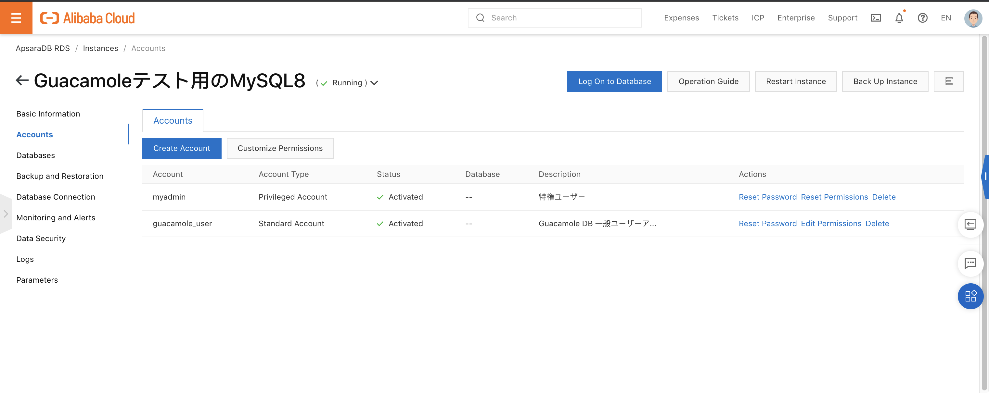Click the list icon button beside Back Up Instance
Image resolution: width=989 pixels, height=393 pixels.
(x=948, y=81)
